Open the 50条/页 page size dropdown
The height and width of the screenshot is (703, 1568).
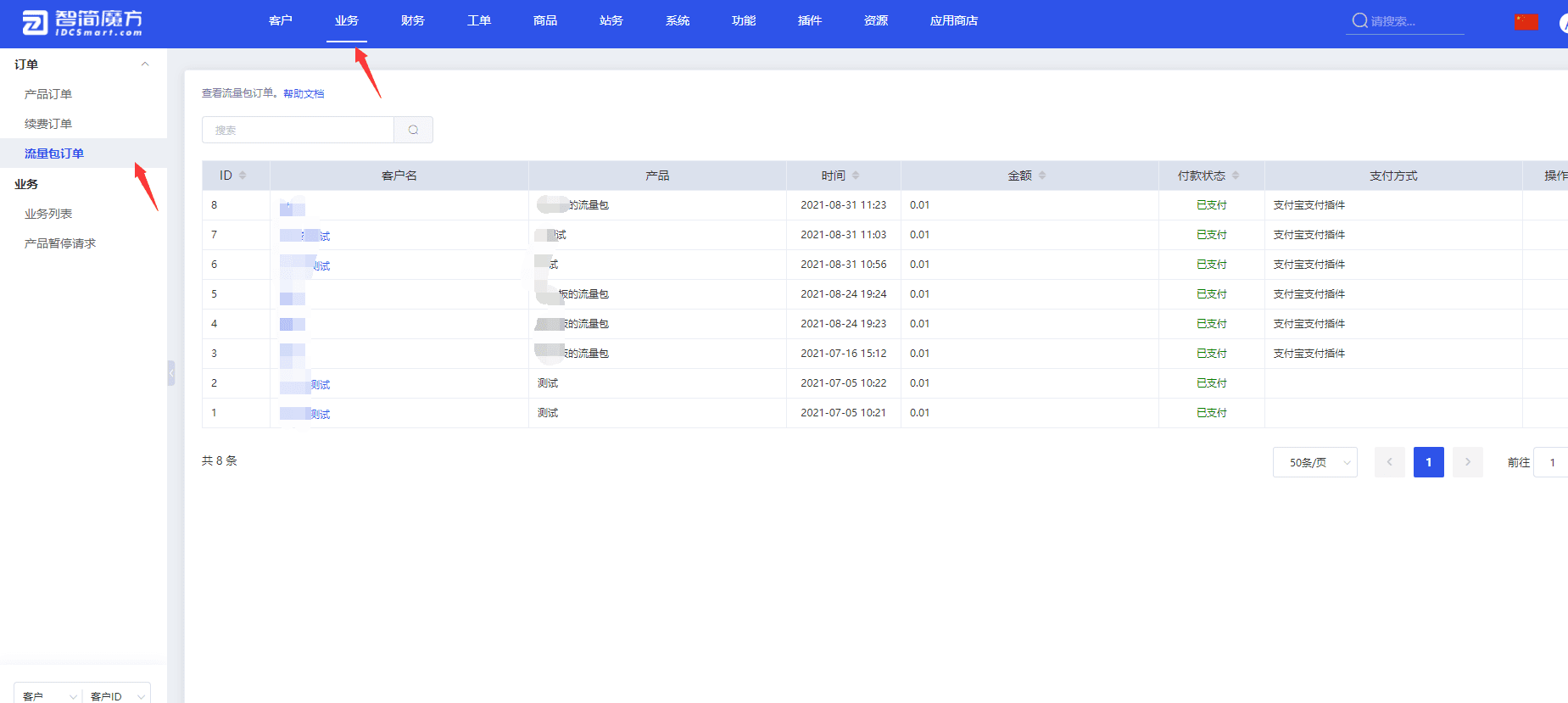[x=1315, y=462]
